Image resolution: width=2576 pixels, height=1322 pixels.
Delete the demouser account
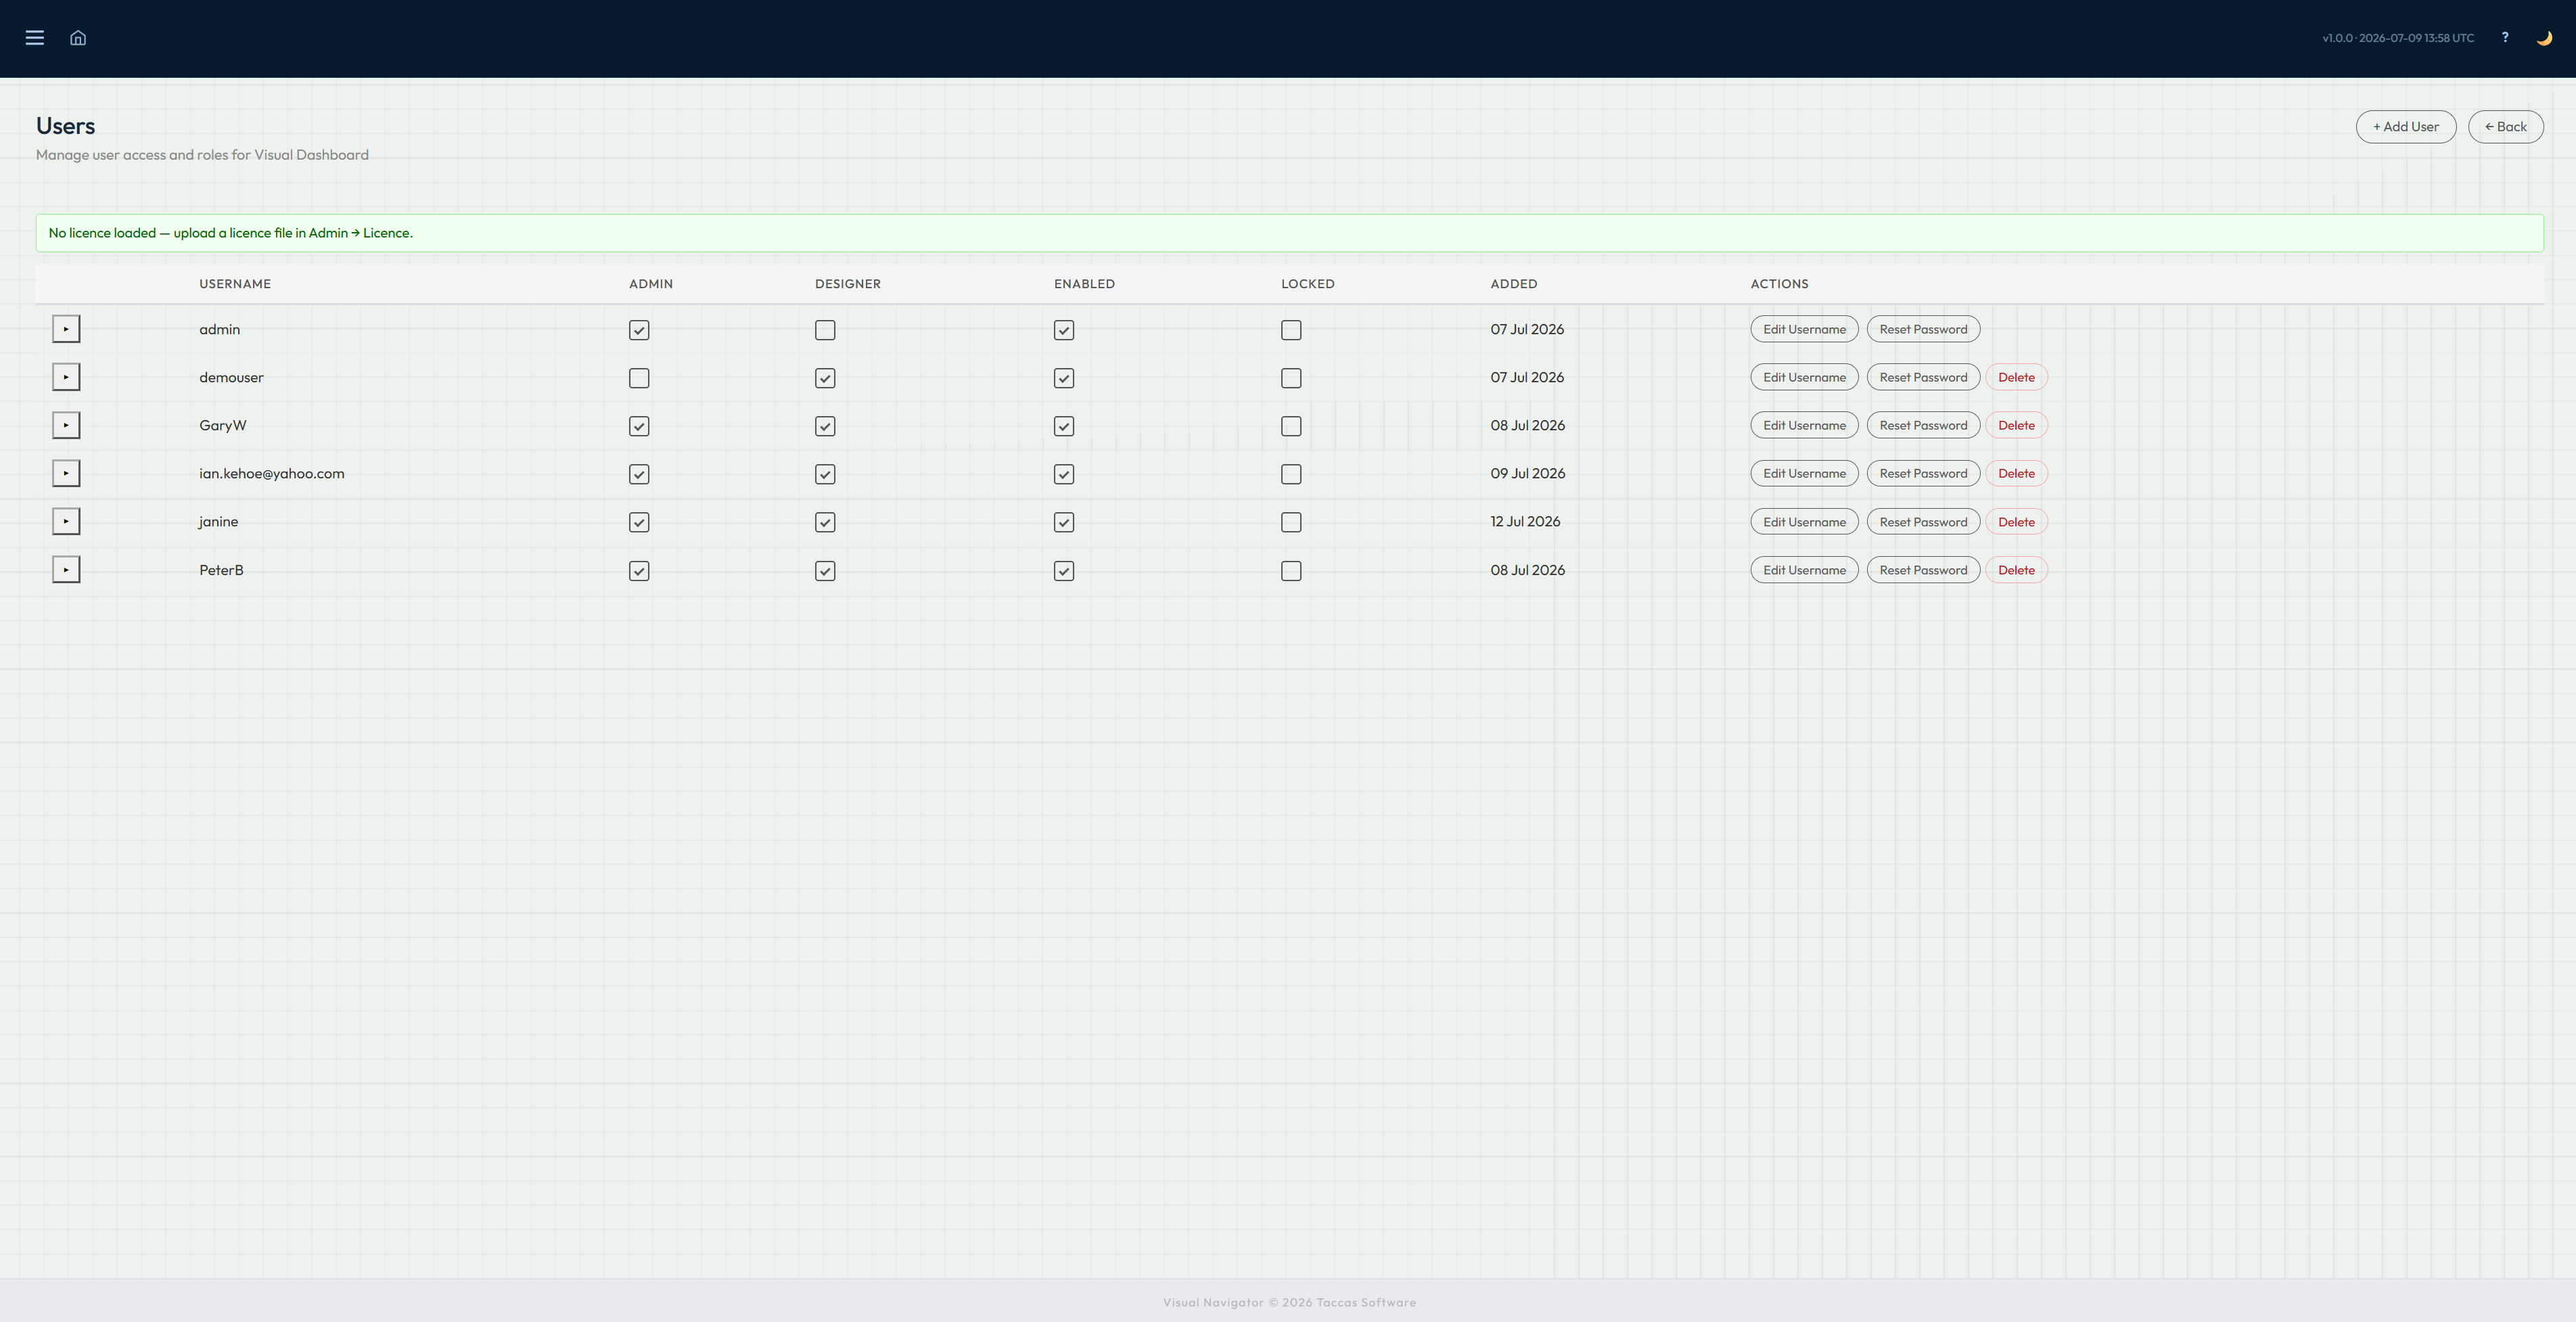(2016, 377)
